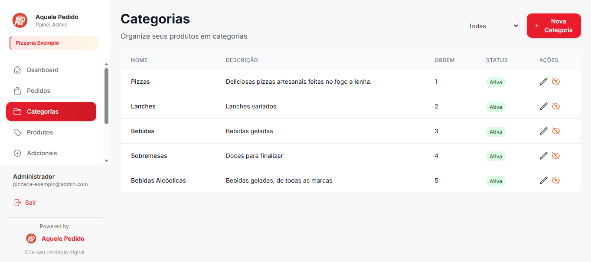Screen dimensions: 591x262
Task: Click the Dashboard home icon in sidebar
Action: tap(17, 69)
